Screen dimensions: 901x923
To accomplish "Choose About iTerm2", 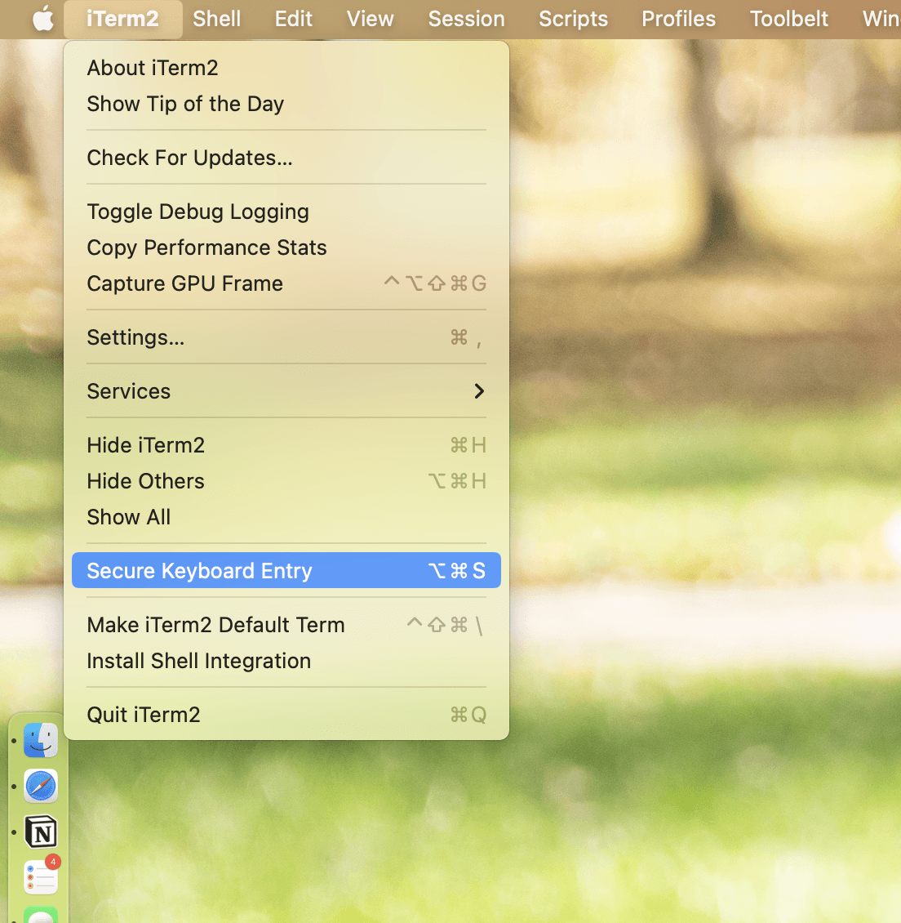I will click(x=153, y=68).
